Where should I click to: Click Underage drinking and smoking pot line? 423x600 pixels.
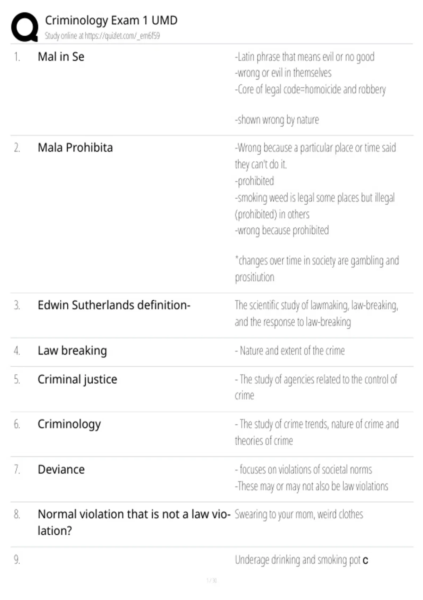coord(301,560)
